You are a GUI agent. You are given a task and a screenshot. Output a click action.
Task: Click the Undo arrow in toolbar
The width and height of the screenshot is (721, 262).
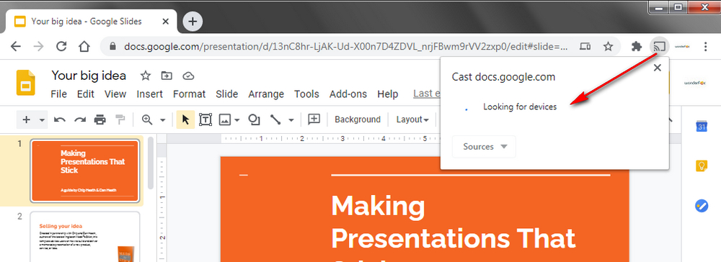pyautogui.click(x=59, y=119)
